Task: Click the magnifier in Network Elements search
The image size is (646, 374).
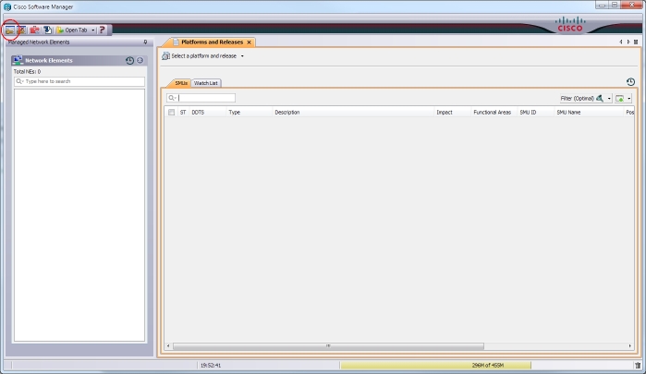Action: pos(19,81)
